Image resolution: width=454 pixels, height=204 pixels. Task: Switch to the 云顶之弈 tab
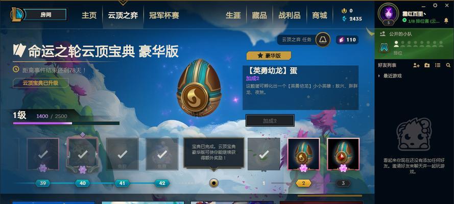pyautogui.click(x=123, y=15)
